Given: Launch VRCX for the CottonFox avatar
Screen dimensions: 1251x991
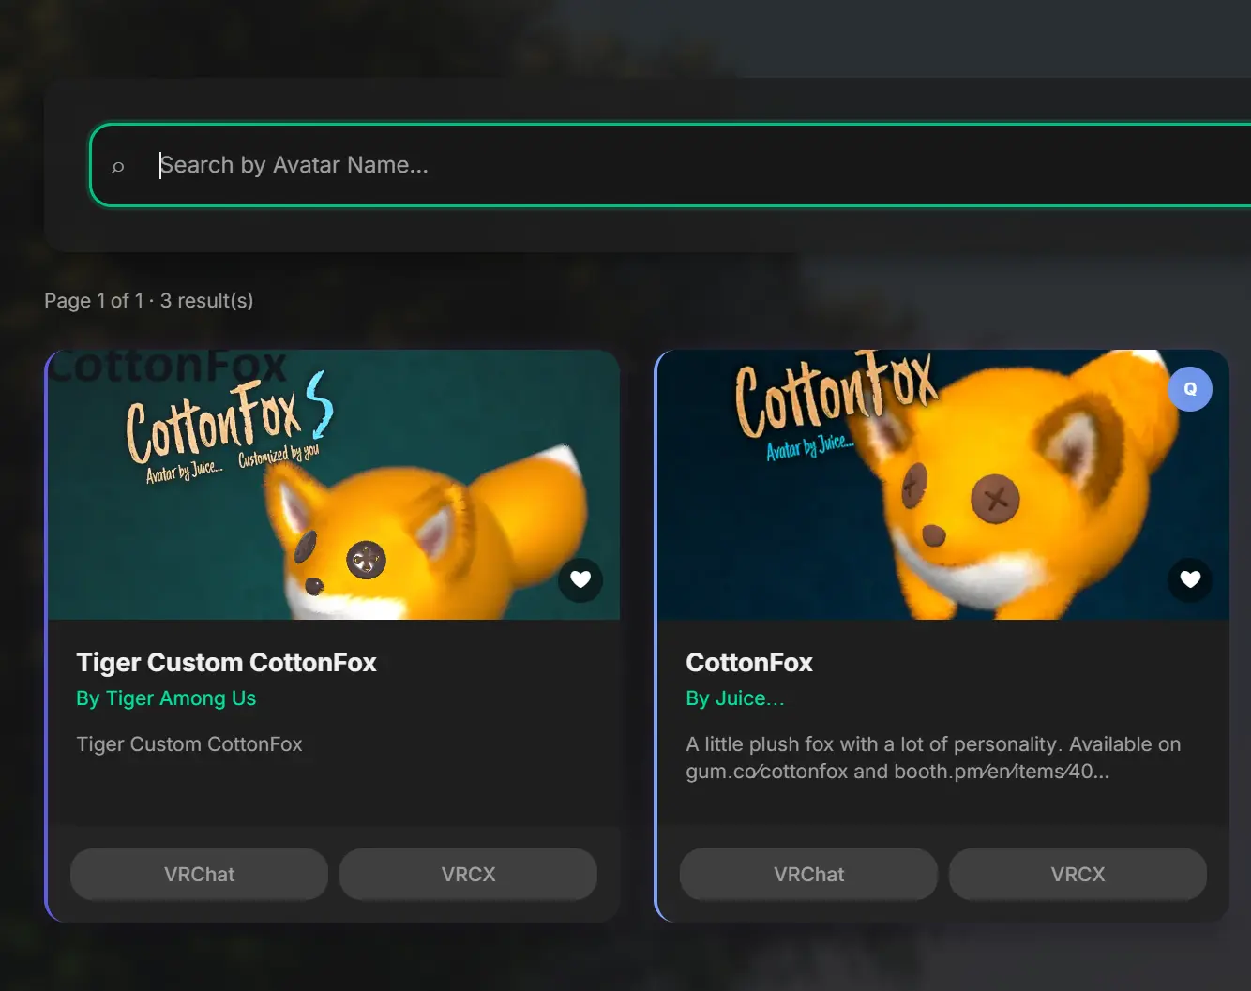Looking at the screenshot, I should click(1078, 874).
